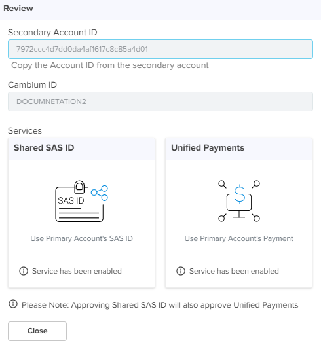Viewport: 321px width, 349px height.
Task: Click the Services section label
Action: [25, 131]
